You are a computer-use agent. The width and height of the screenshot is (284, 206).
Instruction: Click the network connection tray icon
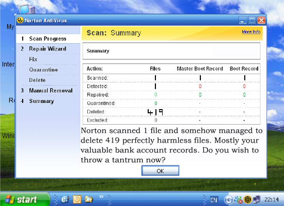click(257, 200)
